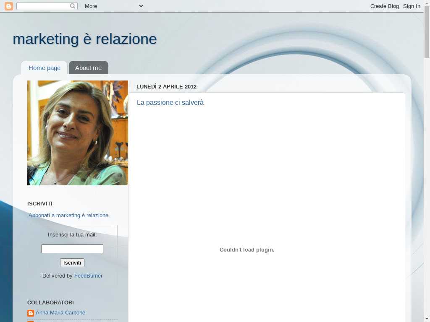The height and width of the screenshot is (322, 430).
Task: Click the page's vertical scrollbar thumb
Action: [x=427, y=32]
